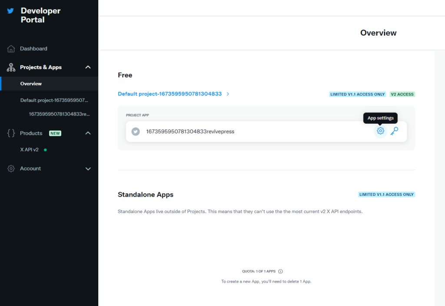The image size is (445, 306).
Task: Click the LIMITED V1.1 ACCESS ONLY badge
Action: click(x=357, y=94)
